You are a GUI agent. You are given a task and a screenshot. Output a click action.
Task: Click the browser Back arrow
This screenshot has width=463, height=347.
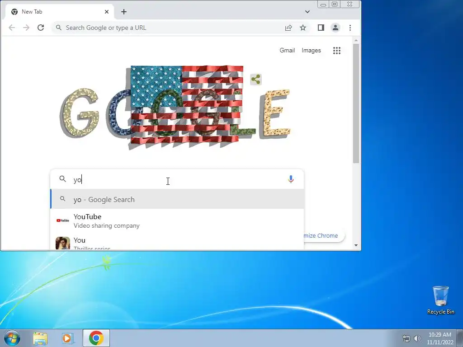12,28
